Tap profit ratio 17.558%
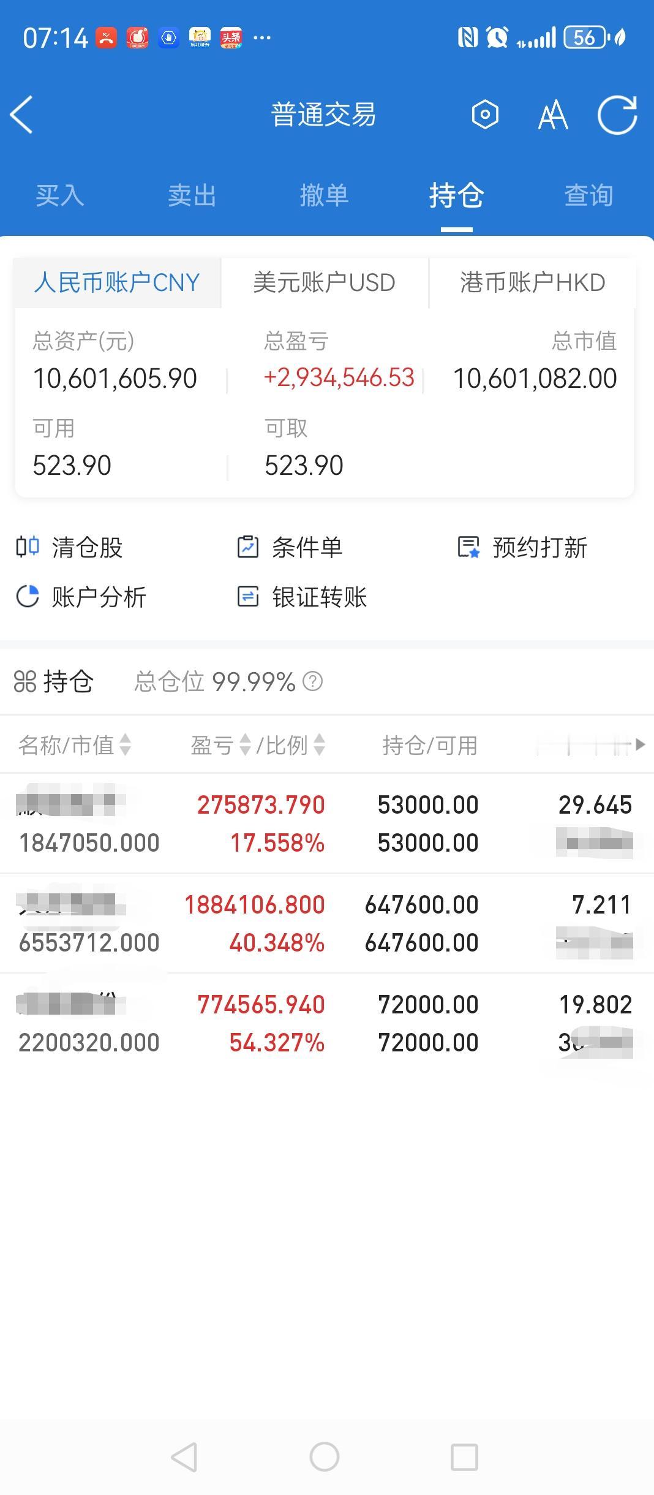 point(277,843)
